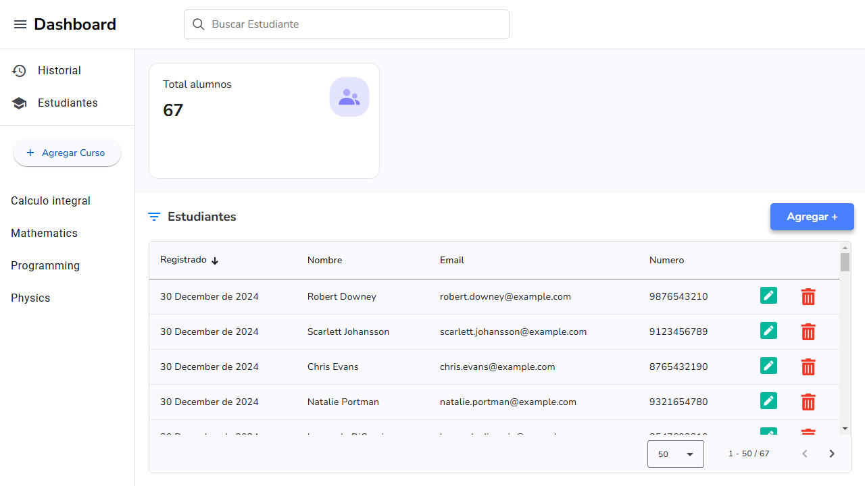Open the Estudiantes filter list icon
This screenshot has width=865, height=486.
(154, 217)
